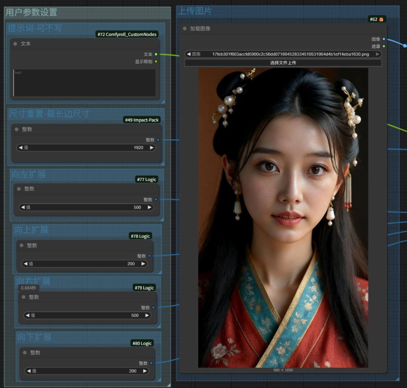Click the #78 Logic badge
This screenshot has height=388, width=407.
coord(141,236)
